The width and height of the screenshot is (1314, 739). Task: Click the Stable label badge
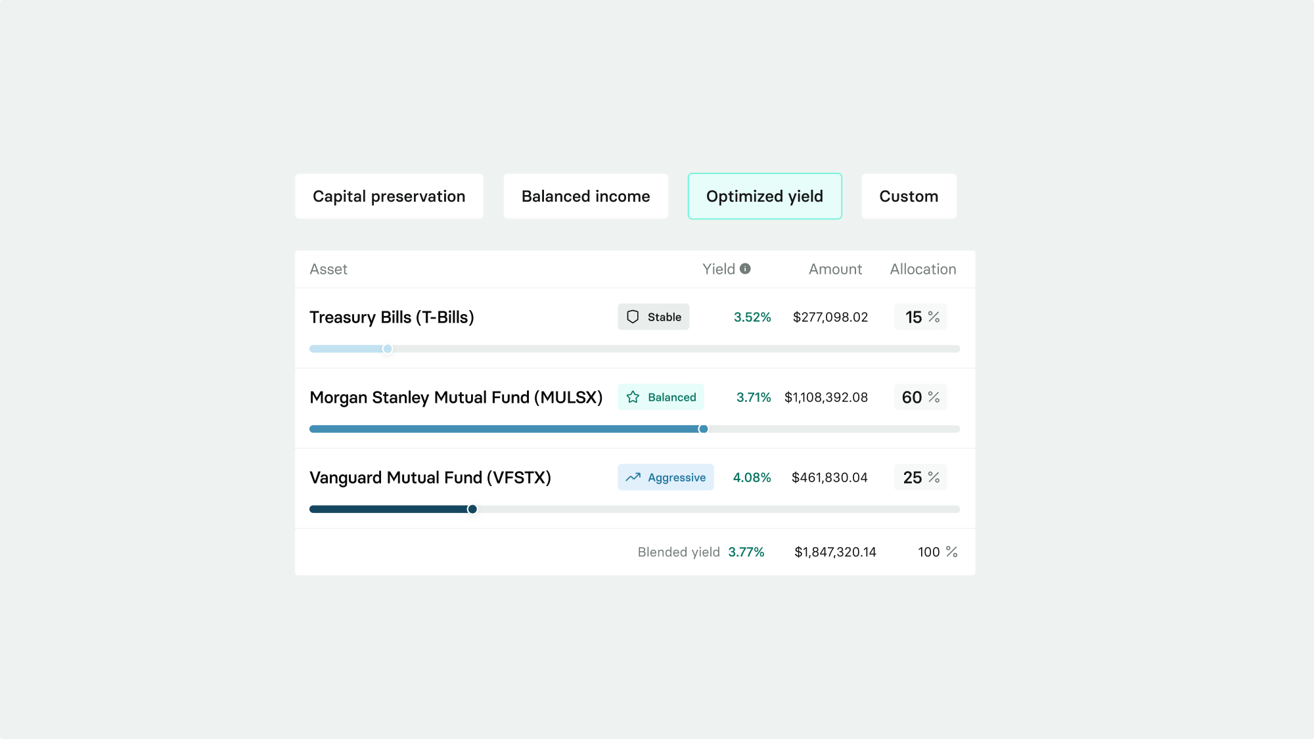[x=654, y=317]
